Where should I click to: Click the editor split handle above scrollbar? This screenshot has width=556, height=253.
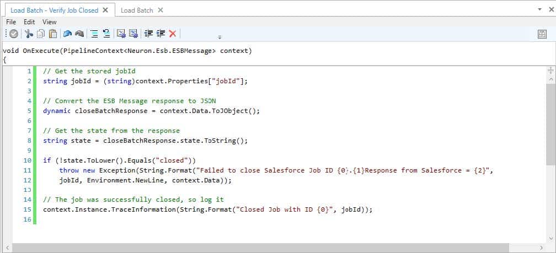coord(550,70)
